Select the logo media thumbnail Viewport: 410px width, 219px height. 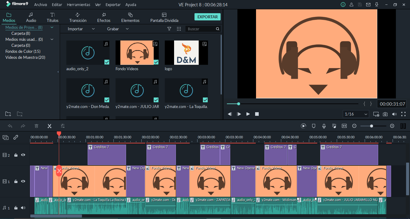click(186, 52)
